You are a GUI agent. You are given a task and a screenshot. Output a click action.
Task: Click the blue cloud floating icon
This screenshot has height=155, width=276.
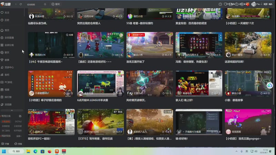pyautogui.click(x=269, y=85)
